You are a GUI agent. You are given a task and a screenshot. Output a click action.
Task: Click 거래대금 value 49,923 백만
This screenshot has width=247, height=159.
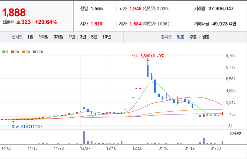pos(224,24)
